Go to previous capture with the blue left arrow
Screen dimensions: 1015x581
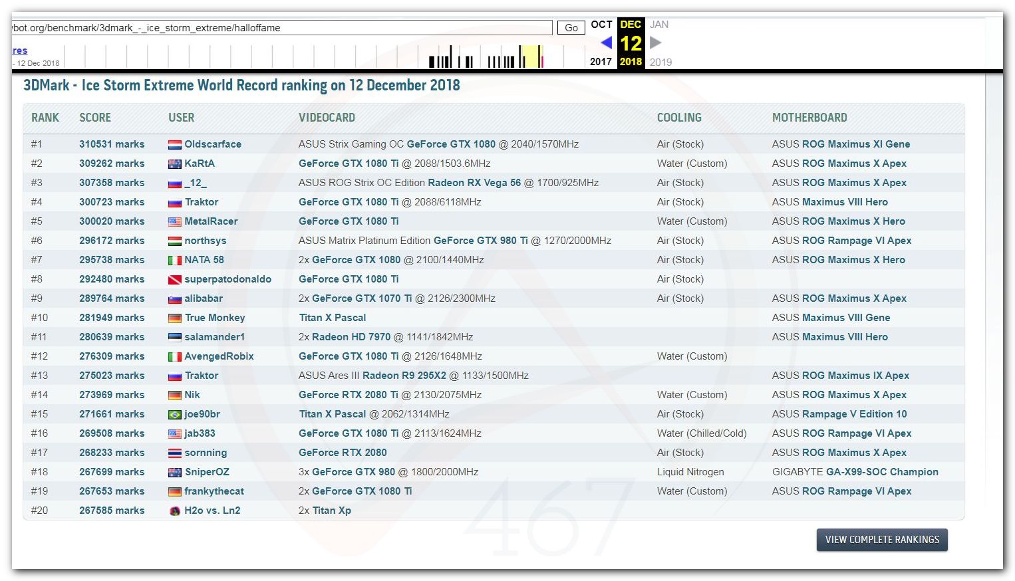click(x=606, y=43)
